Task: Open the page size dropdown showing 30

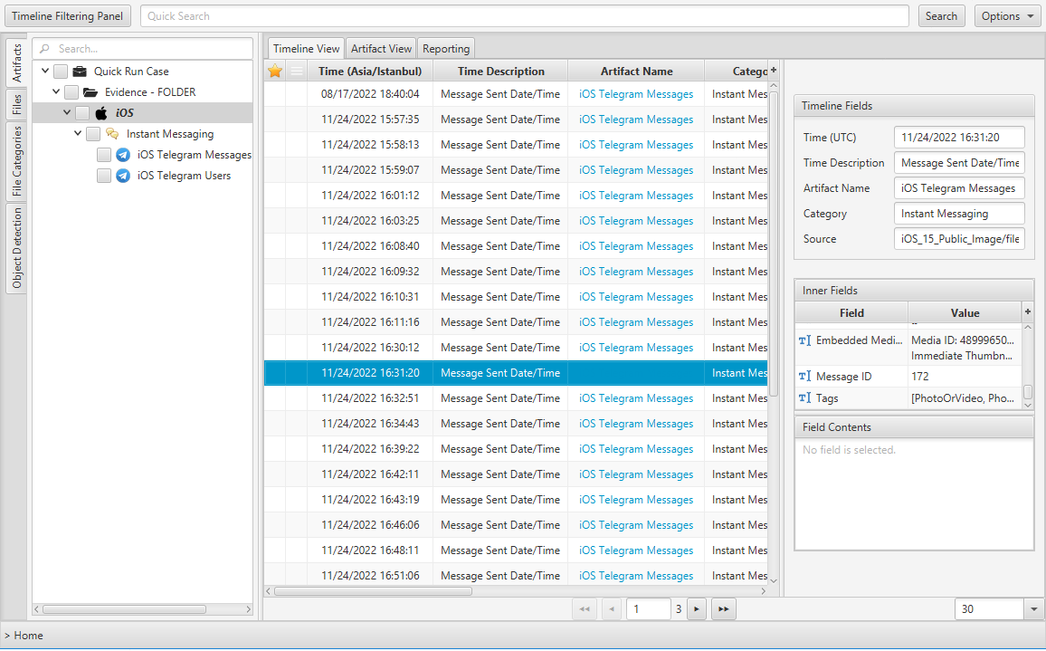Action: click(x=1034, y=609)
